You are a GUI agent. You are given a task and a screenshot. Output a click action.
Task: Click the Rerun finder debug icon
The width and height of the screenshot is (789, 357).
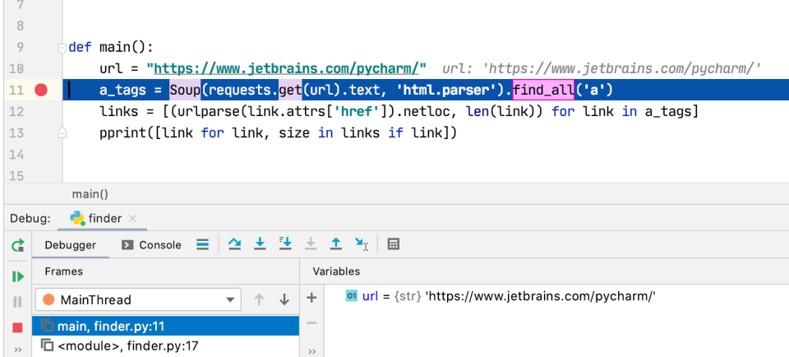[17, 245]
